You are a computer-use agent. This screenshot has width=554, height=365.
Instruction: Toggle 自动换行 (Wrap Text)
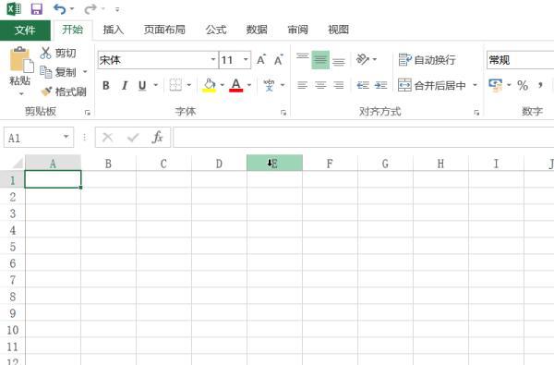click(427, 60)
